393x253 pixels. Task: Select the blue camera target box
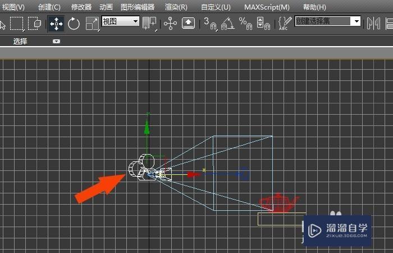(x=245, y=174)
